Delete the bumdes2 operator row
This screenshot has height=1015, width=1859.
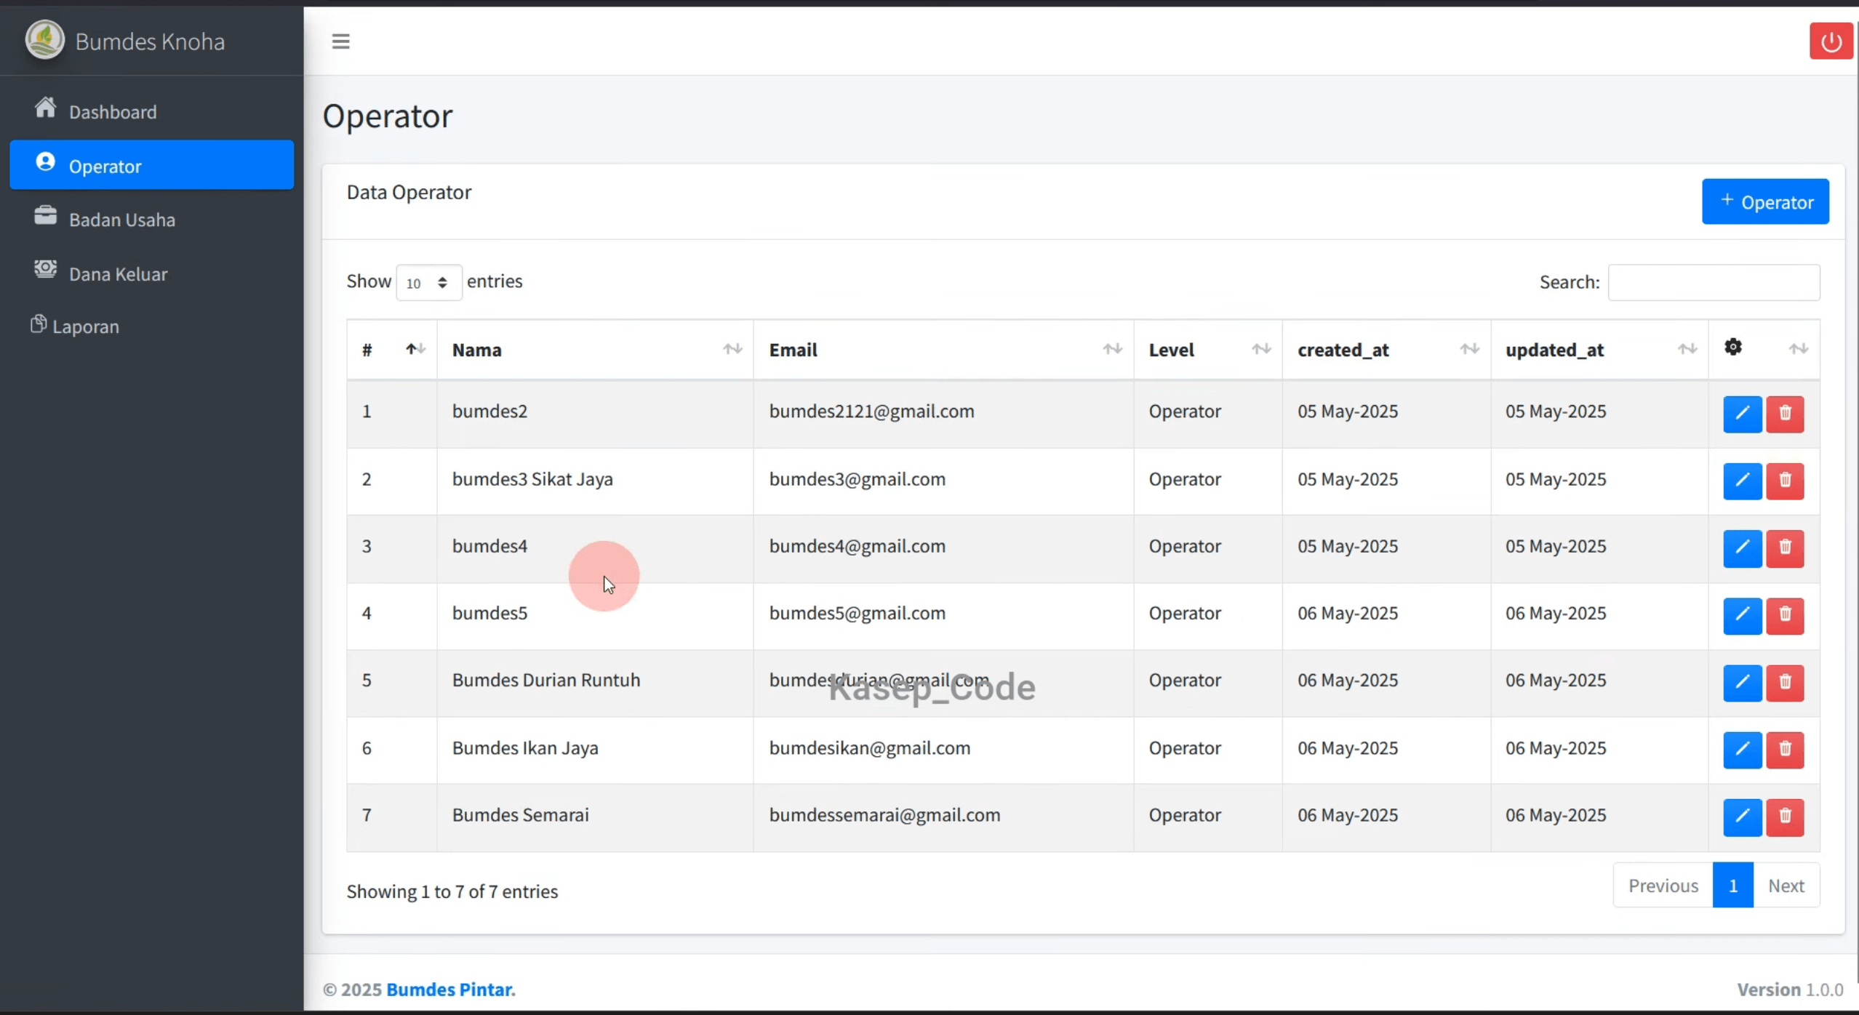pos(1785,414)
